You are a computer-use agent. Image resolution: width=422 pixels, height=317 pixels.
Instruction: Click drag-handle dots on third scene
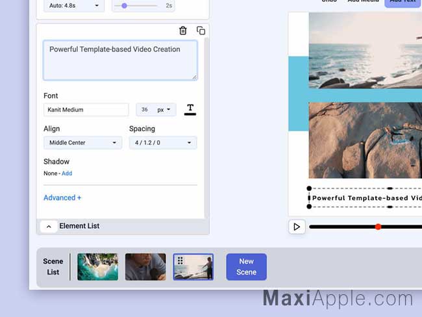[x=180, y=260]
